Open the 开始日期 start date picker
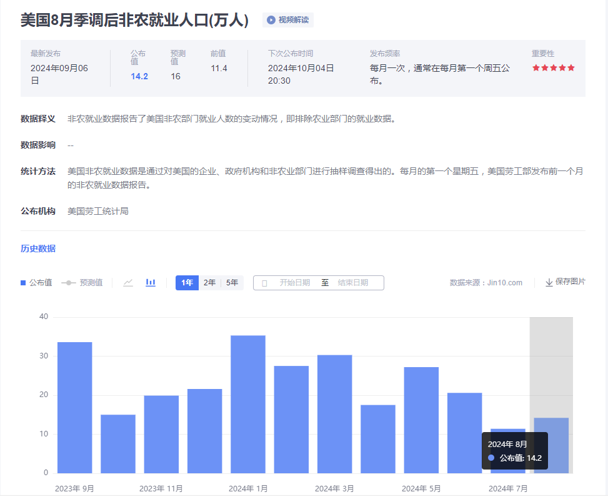608x497 pixels. point(294,283)
